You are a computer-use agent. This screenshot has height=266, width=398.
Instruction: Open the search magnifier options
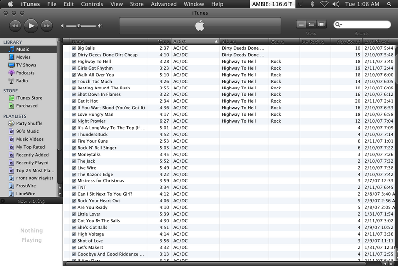pyautogui.click(x=338, y=24)
